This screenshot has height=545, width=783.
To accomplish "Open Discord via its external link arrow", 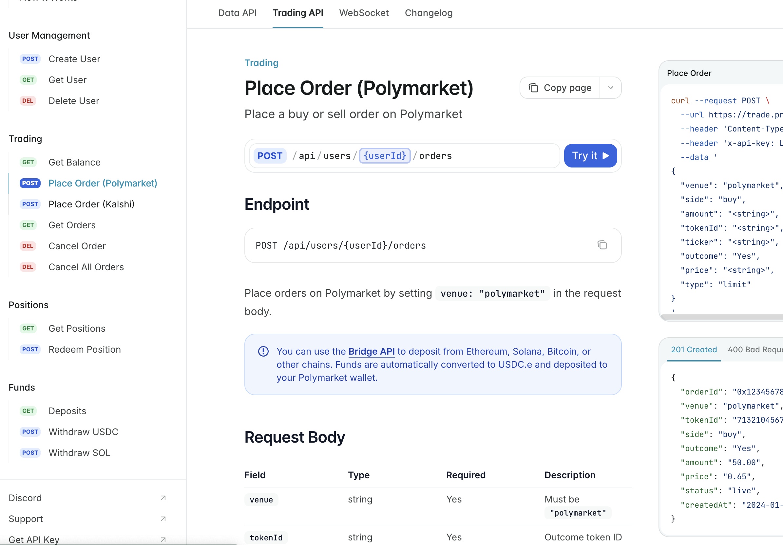I will pyautogui.click(x=163, y=498).
